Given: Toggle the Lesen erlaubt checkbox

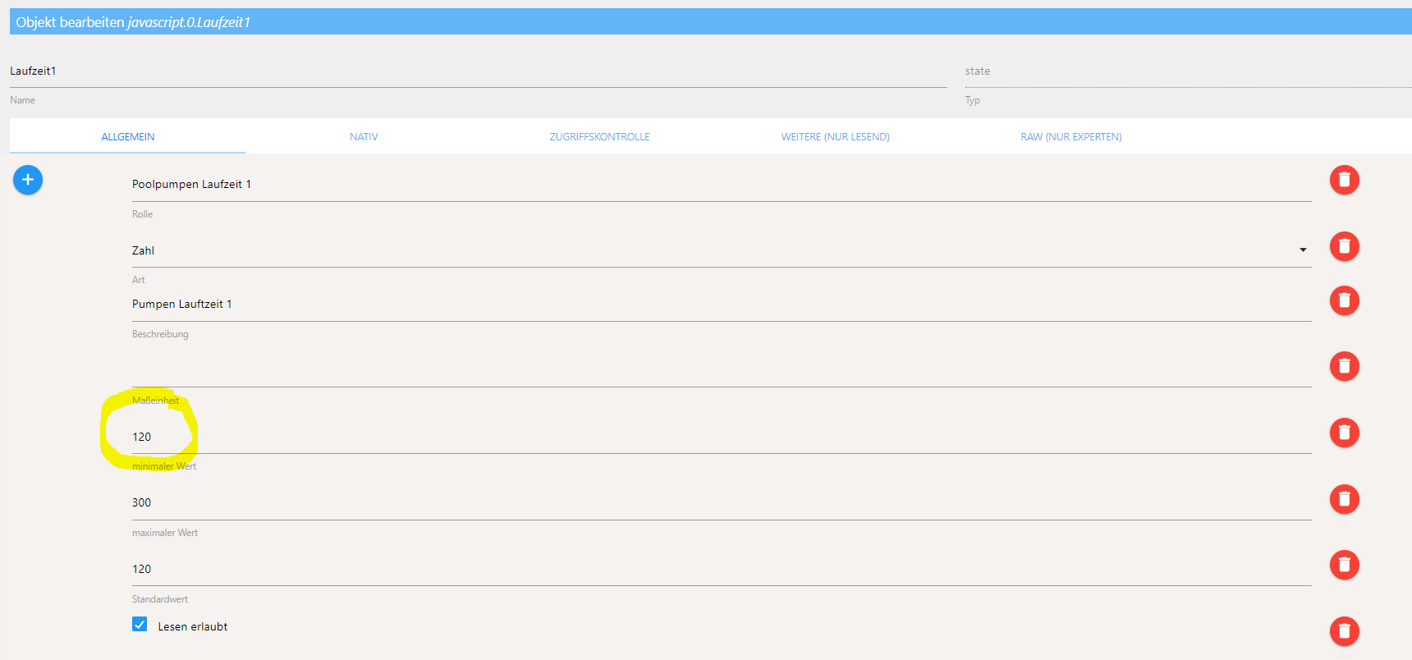Looking at the screenshot, I should [140, 625].
